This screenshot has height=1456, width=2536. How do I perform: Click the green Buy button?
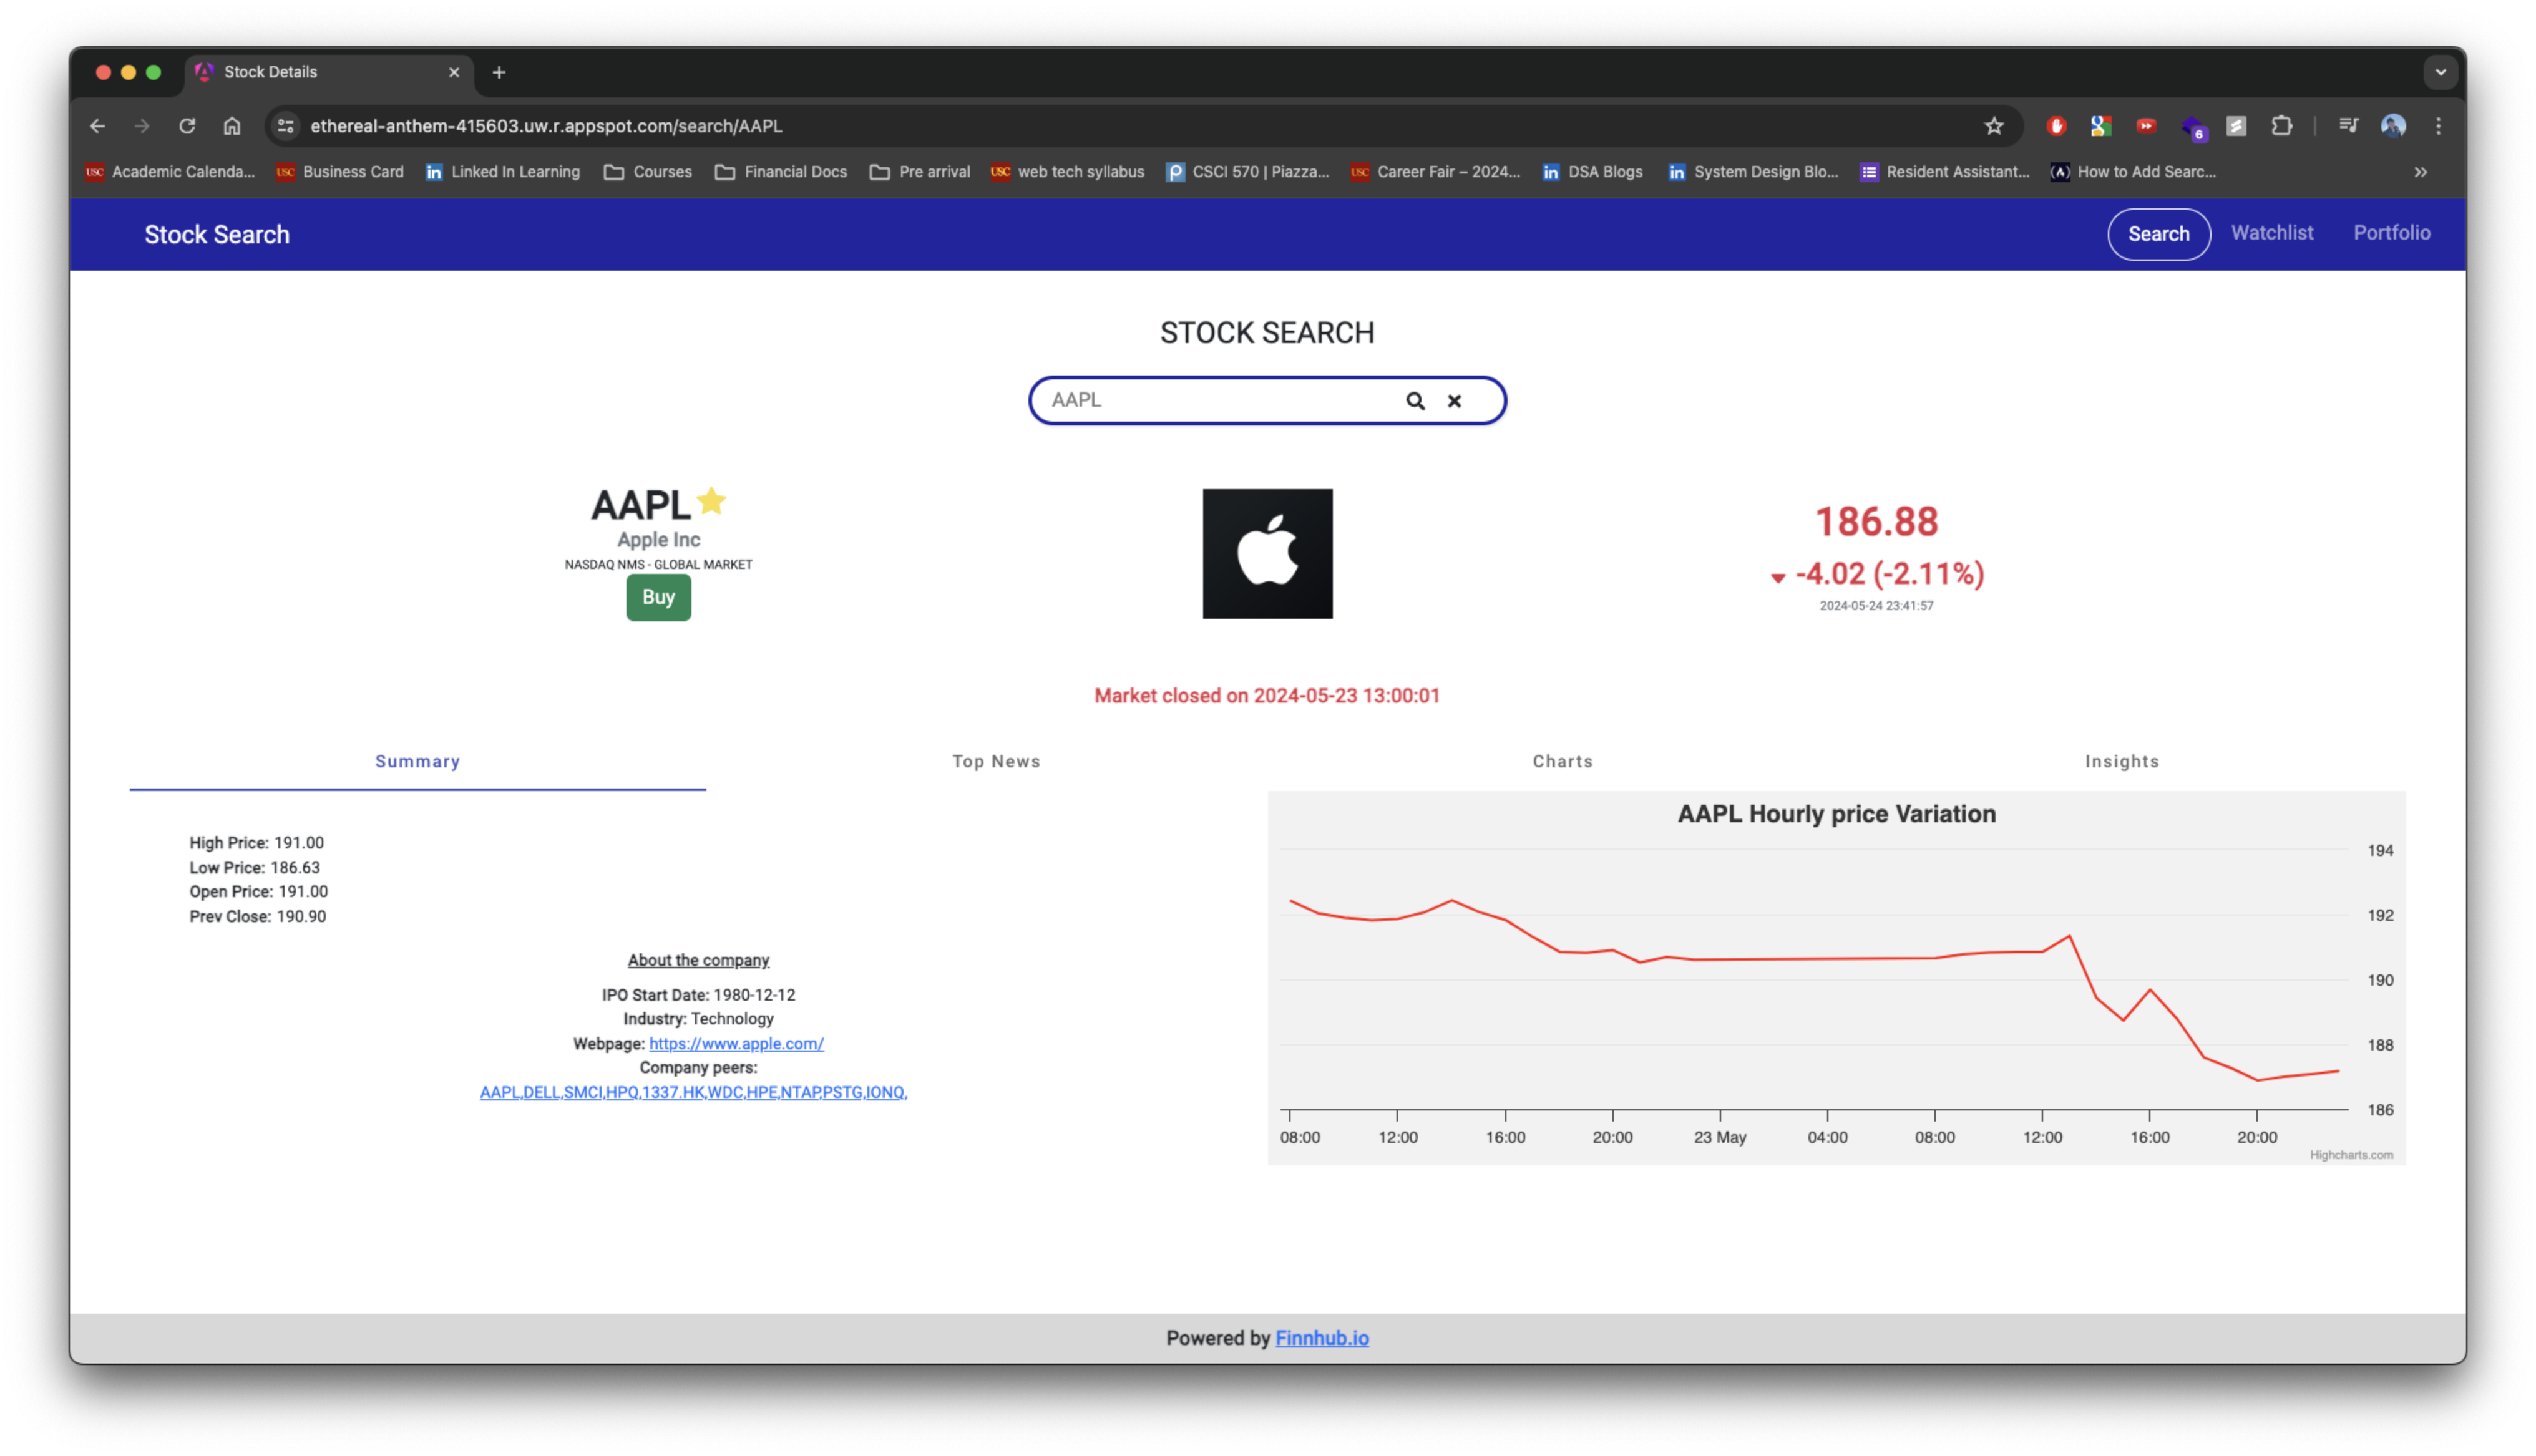point(658,597)
